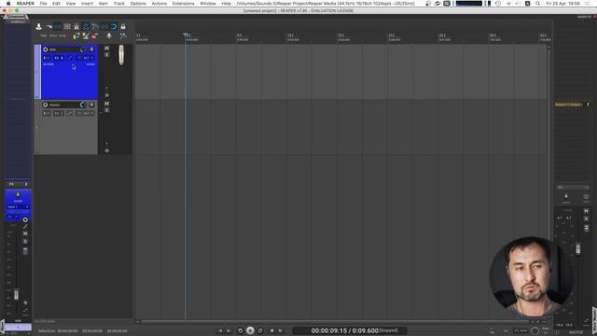Click the vertical scrollbar of arrange view
Image resolution: width=597 pixels, height=336 pixels.
548,182
